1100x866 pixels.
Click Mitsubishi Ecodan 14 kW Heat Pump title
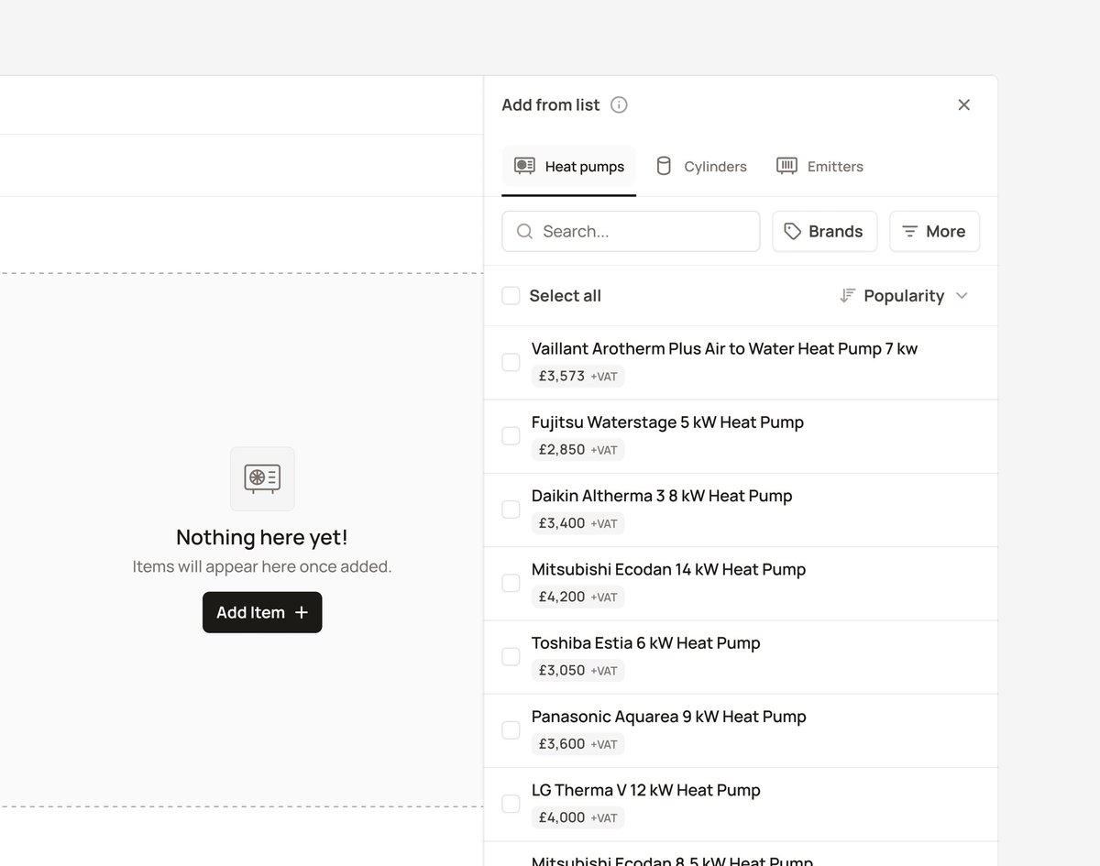tap(668, 569)
